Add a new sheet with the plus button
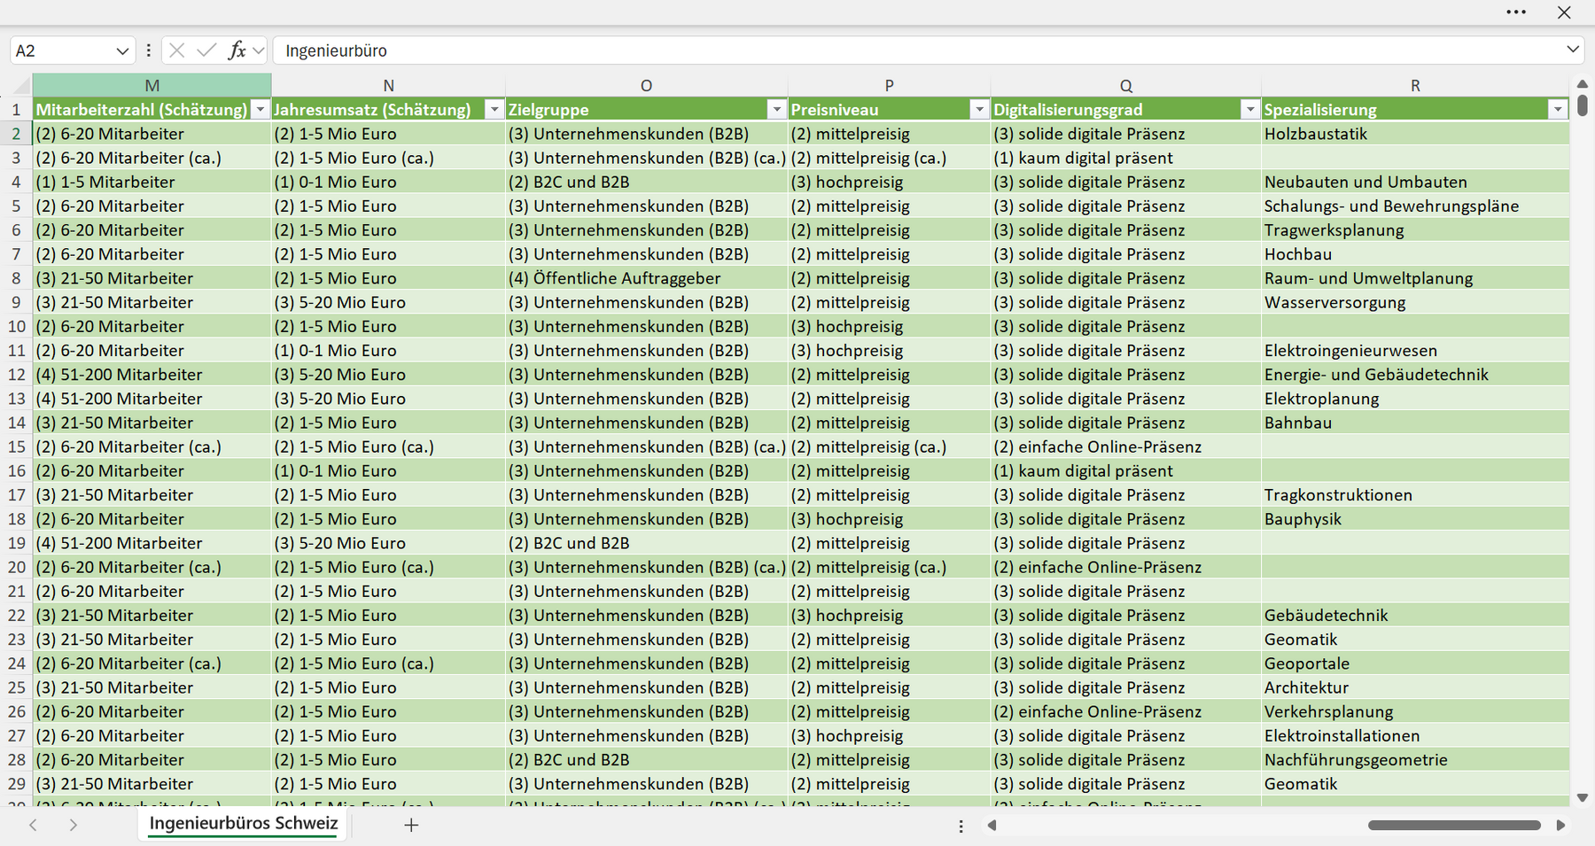The height and width of the screenshot is (846, 1595). (411, 825)
